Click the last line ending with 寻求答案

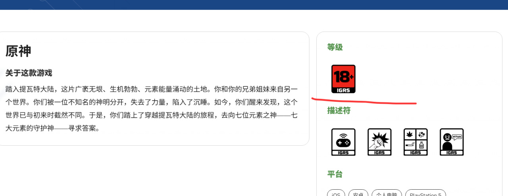[x=52, y=128]
